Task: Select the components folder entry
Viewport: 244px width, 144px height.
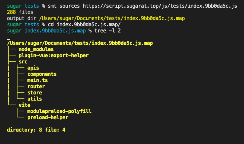Action: click(x=42, y=74)
